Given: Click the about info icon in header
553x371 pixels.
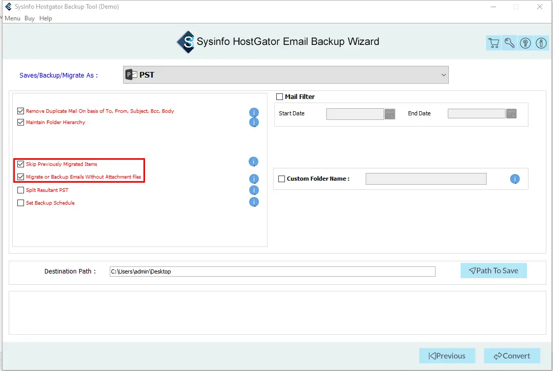Looking at the screenshot, I should point(541,43).
